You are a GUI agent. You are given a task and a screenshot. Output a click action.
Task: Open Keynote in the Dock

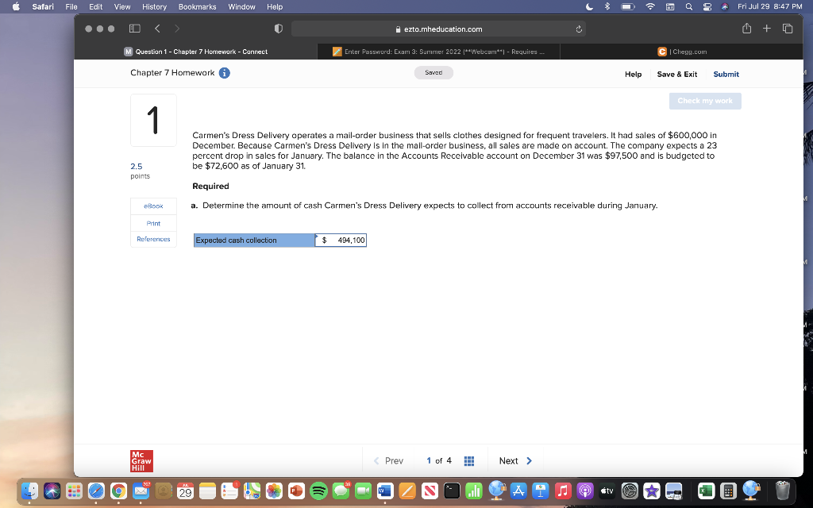click(x=540, y=491)
